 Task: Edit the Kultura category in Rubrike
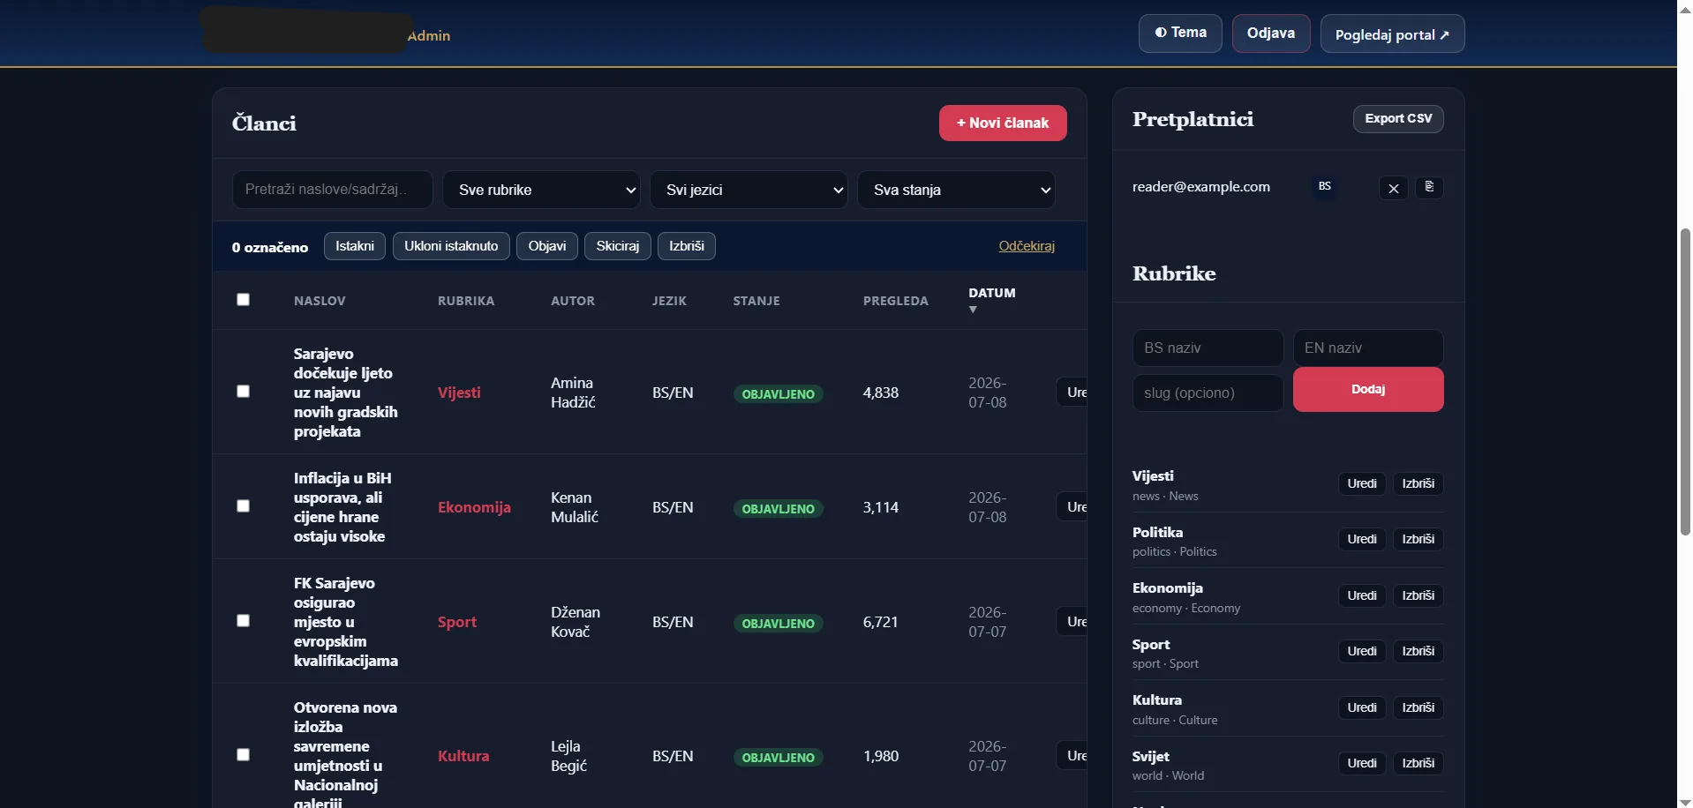pos(1362,707)
